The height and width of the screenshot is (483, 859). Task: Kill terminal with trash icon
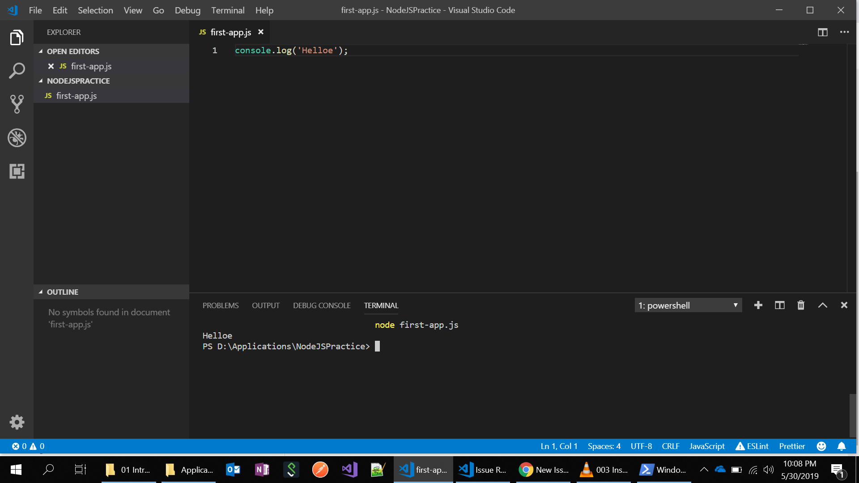pos(801,305)
